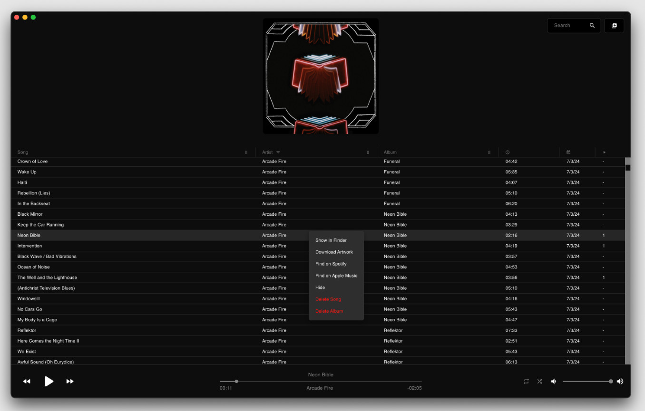645x411 pixels.
Task: Click the low volume speaker icon
Action: click(x=554, y=381)
